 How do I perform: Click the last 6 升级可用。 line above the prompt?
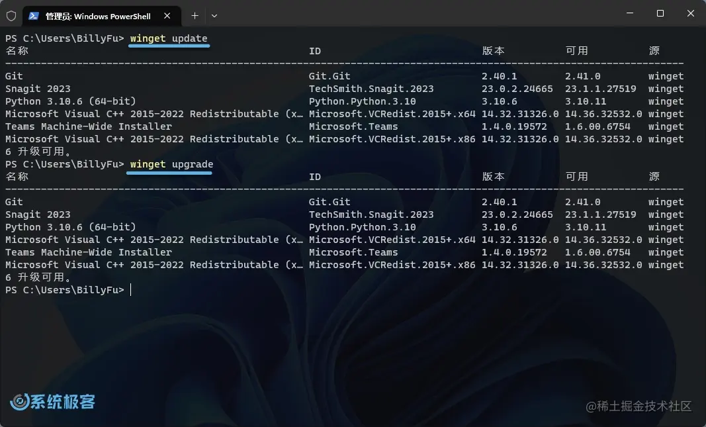point(38,277)
